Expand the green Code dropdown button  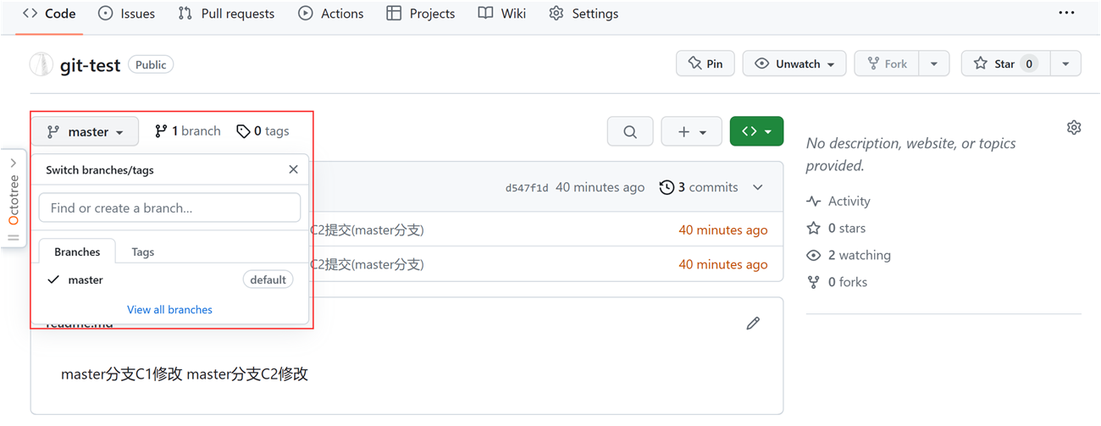[x=756, y=131]
